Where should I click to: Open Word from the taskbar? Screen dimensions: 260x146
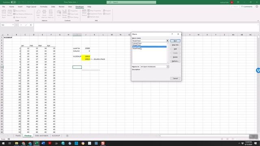pyautogui.click(x=43, y=143)
